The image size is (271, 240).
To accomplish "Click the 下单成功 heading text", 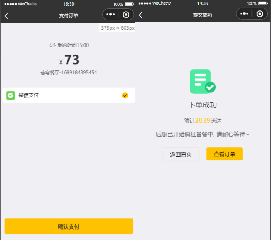I will tap(203, 105).
